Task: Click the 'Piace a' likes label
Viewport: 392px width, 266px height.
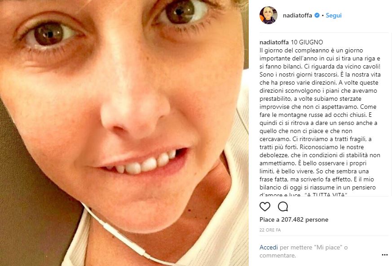Action: click(x=269, y=219)
